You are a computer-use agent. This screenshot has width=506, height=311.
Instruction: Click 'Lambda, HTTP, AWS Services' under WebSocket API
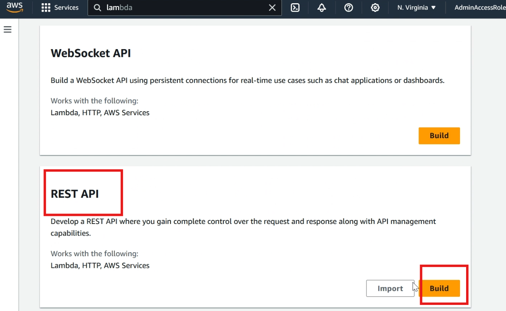tap(100, 113)
